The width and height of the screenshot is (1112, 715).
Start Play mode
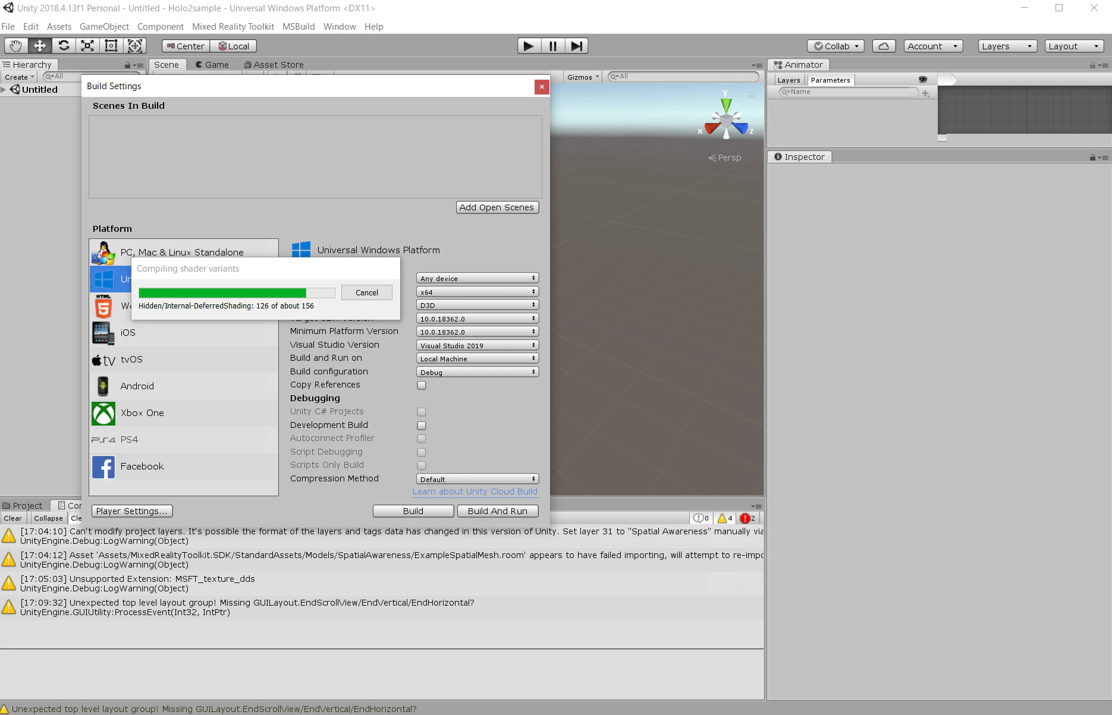(x=529, y=46)
